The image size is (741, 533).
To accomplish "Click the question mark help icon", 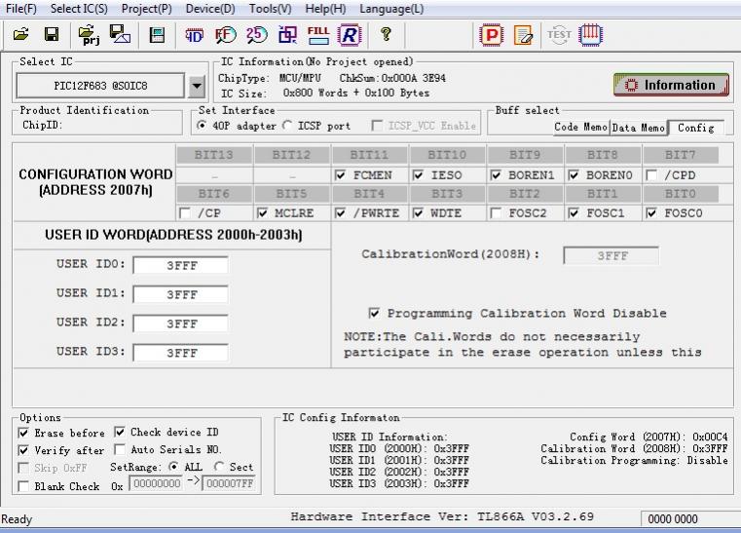I will pos(386,35).
